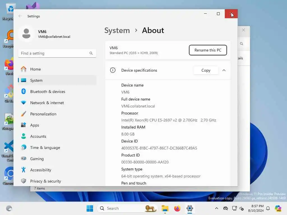This screenshot has width=287, height=215.
Task: Click the Product ID value 00330-80000-00000-AA120
Action: (x=145, y=162)
